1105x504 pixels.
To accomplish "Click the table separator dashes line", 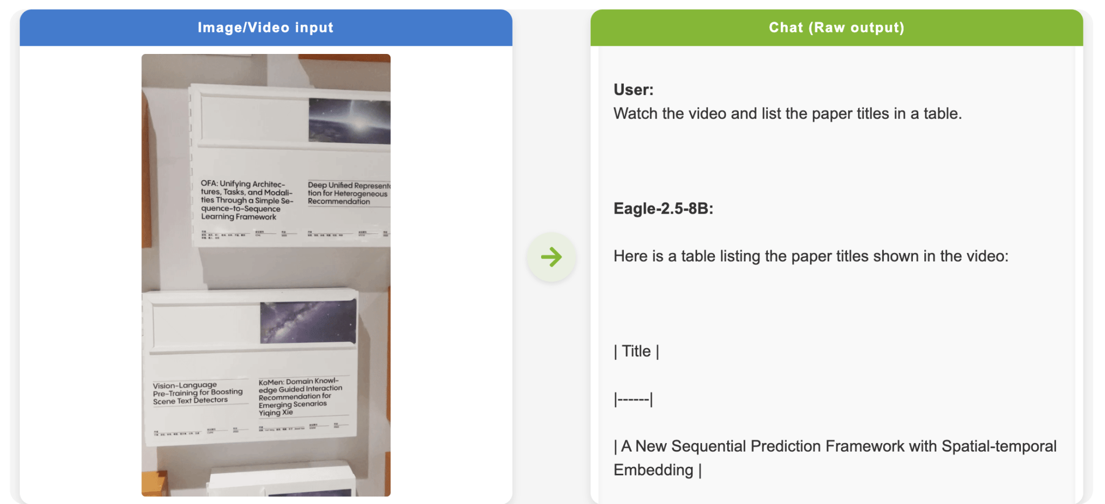I will click(x=633, y=399).
